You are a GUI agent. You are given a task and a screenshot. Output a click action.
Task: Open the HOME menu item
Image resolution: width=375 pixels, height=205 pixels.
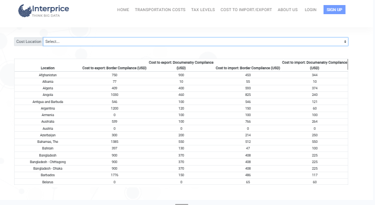(x=123, y=10)
